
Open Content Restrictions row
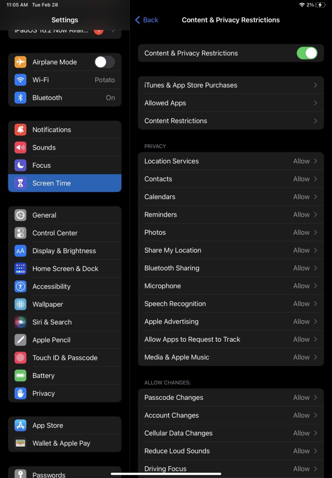click(x=230, y=121)
